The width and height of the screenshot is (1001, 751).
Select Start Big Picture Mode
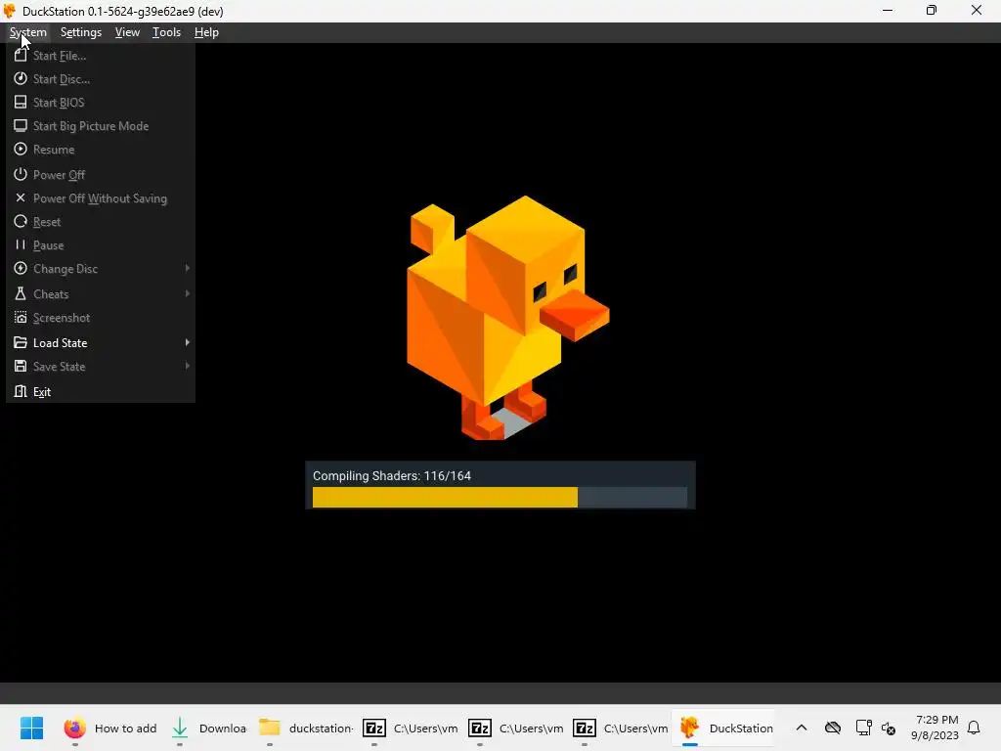(101, 126)
